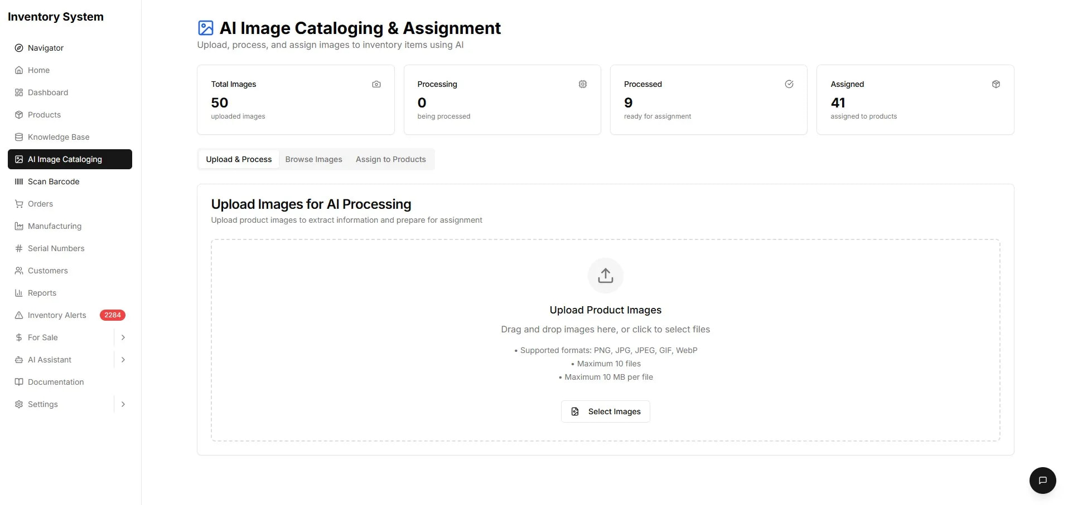Click the package icon in Assigned card
This screenshot has height=505, width=1068.
point(996,84)
